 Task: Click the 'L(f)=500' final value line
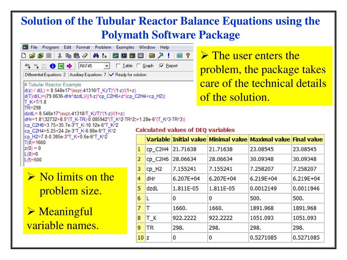pyautogui.click(x=33, y=160)
